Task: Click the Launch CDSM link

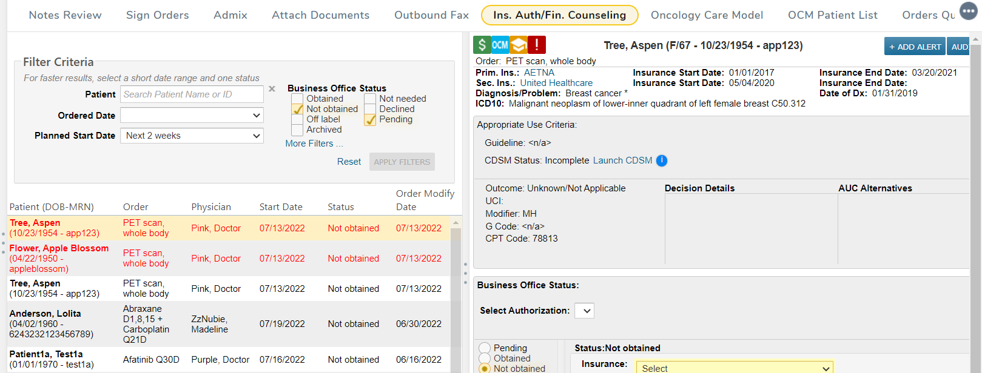Action: [x=622, y=160]
